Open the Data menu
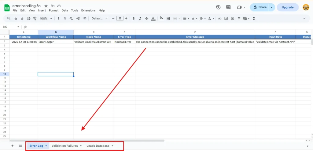Screen dimensions: 313x151 click(x=65, y=10)
